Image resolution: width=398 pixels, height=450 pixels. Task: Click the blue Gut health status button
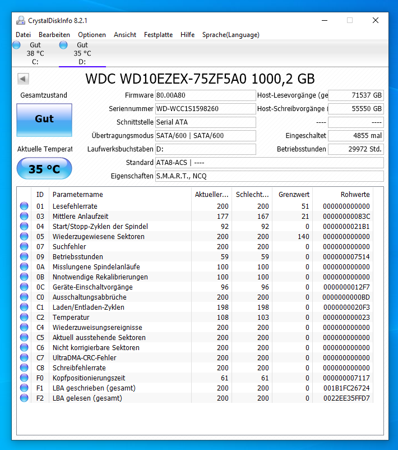[x=44, y=120]
